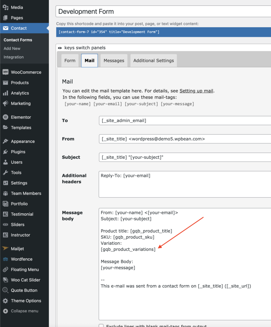This screenshot has height=327, width=271.
Task: Click the Development Form title field
Action: pos(163,11)
